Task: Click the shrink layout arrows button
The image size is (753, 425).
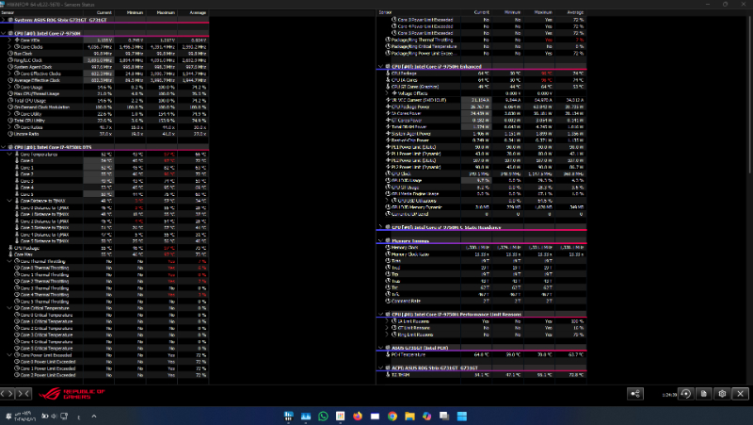Action: (24, 393)
